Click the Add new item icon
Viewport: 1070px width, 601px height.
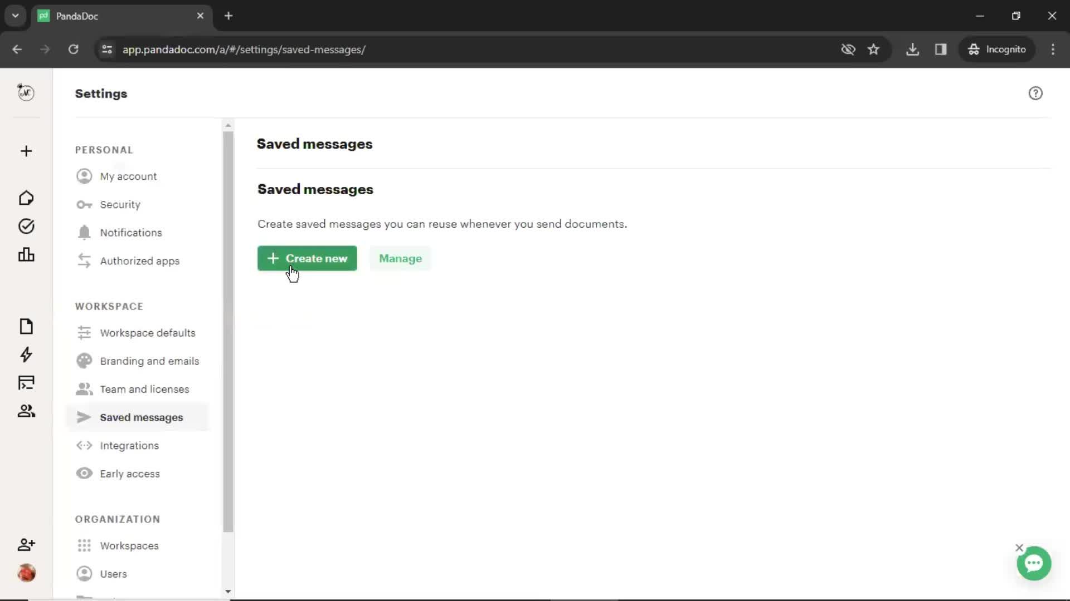tap(26, 151)
